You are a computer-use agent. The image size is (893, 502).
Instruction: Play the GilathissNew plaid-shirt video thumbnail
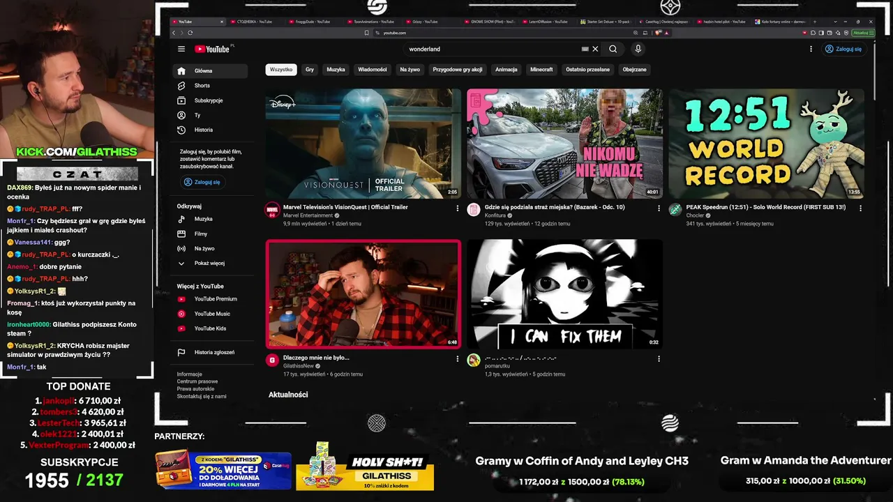(x=363, y=294)
